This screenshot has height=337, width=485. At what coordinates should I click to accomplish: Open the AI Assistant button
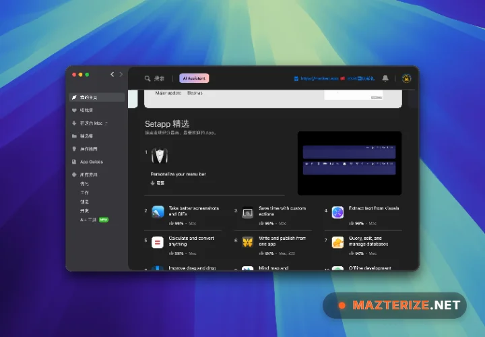194,78
